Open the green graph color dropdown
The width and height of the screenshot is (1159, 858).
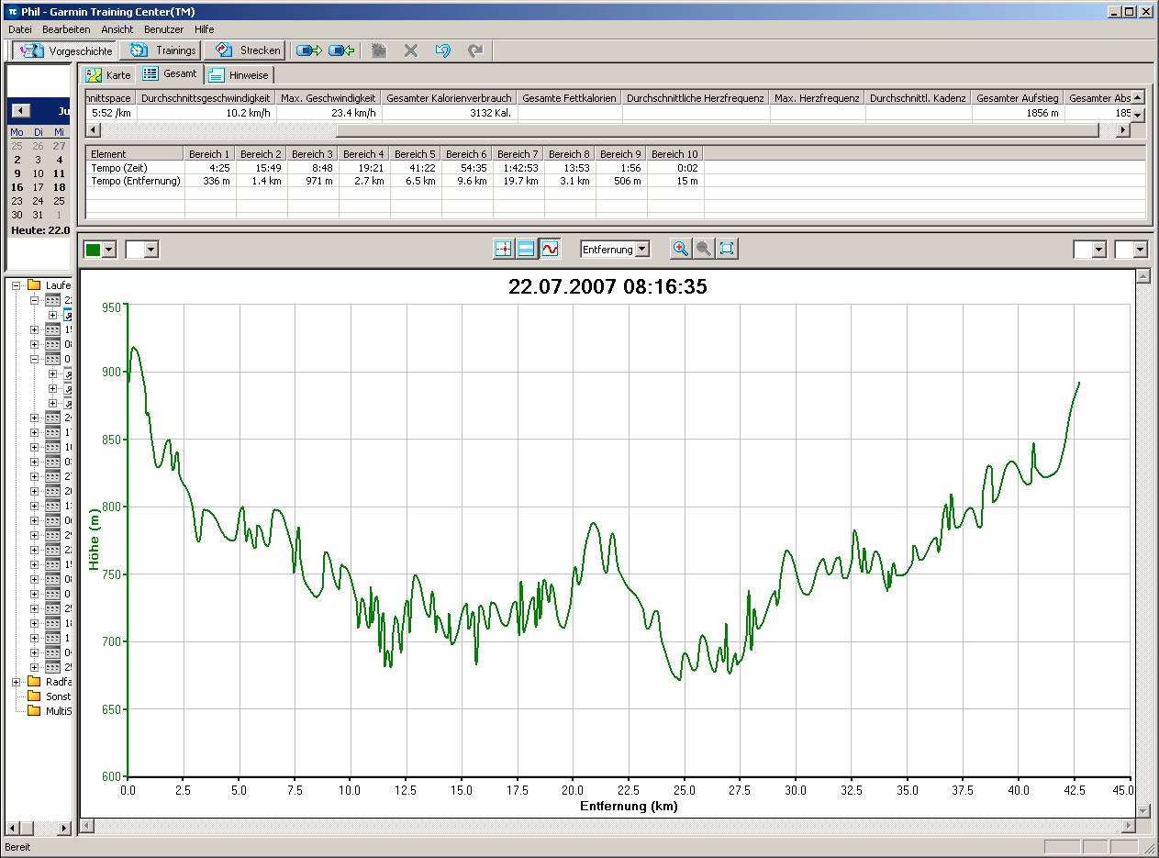(109, 250)
